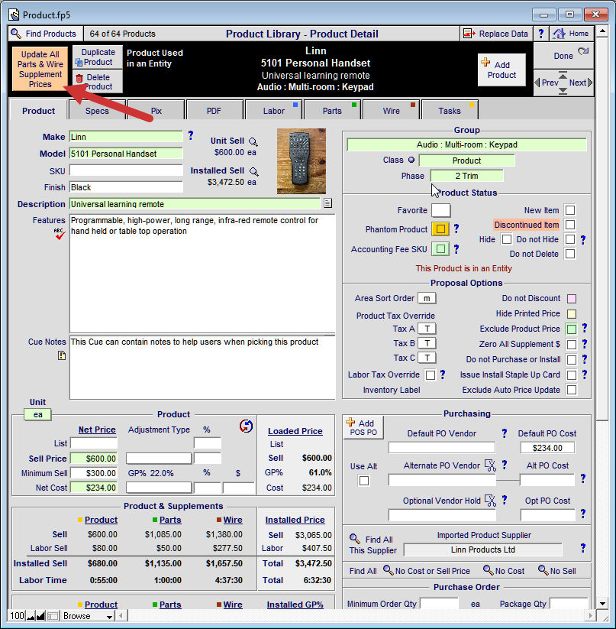Open the Make field showing Linn

pos(126,137)
